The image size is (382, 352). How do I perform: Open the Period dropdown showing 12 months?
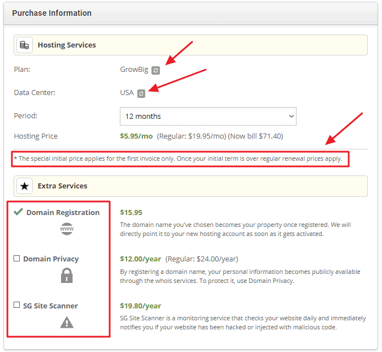tap(208, 117)
